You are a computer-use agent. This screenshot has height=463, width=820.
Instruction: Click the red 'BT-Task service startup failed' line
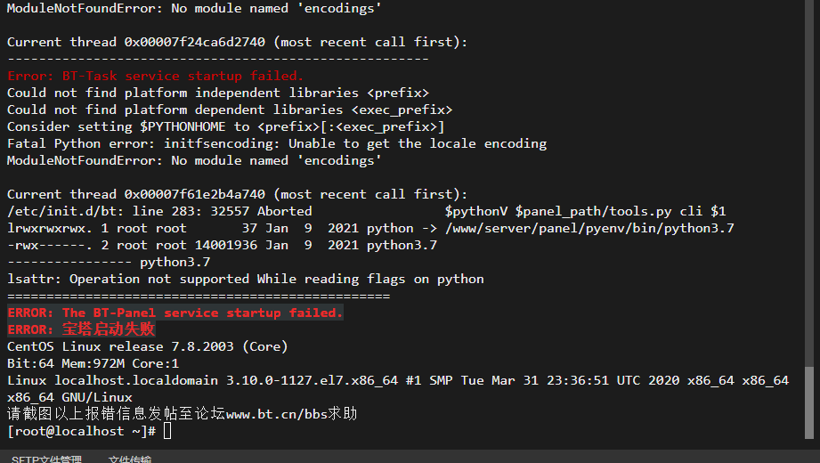click(155, 76)
